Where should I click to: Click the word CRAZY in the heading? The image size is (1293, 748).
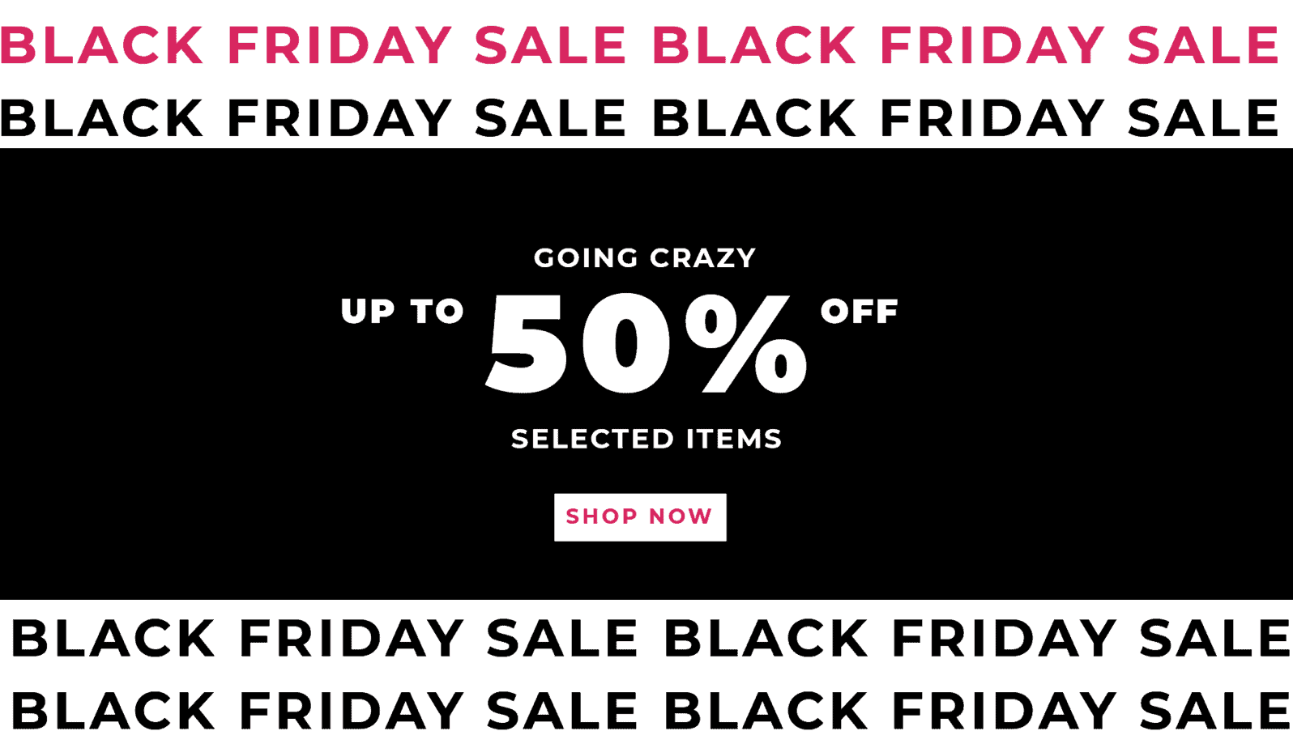click(x=702, y=258)
